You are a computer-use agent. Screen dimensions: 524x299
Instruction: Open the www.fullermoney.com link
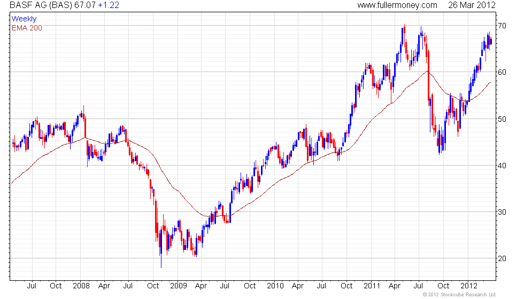[397, 5]
